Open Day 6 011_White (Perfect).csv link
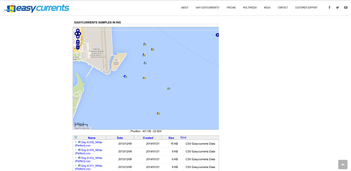 point(89,167)
